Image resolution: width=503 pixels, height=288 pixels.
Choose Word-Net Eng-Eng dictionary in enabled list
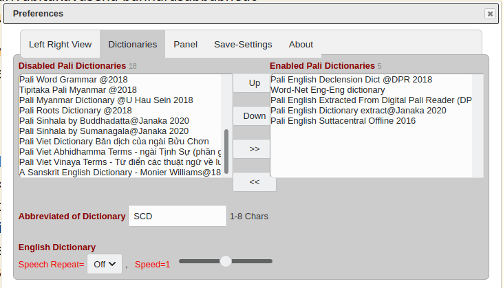tap(328, 90)
